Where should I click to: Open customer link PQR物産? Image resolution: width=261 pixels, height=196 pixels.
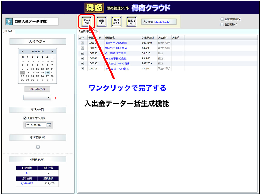pos(117,69)
